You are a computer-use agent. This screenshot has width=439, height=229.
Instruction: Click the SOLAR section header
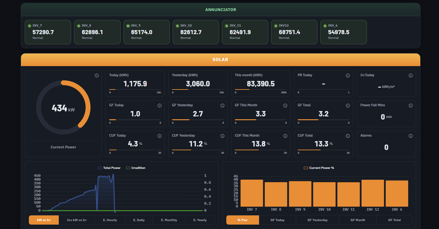coord(221,60)
